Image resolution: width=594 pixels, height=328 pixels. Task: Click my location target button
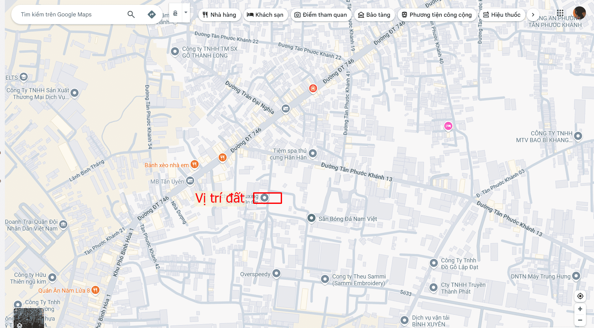(580, 296)
